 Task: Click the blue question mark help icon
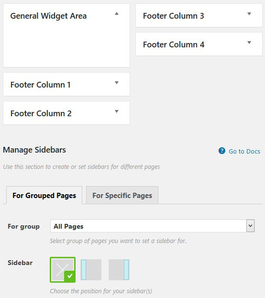coord(222,151)
